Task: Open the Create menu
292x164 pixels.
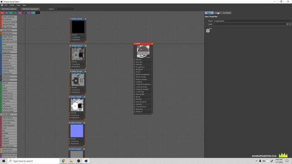Action: [x=12, y=5]
